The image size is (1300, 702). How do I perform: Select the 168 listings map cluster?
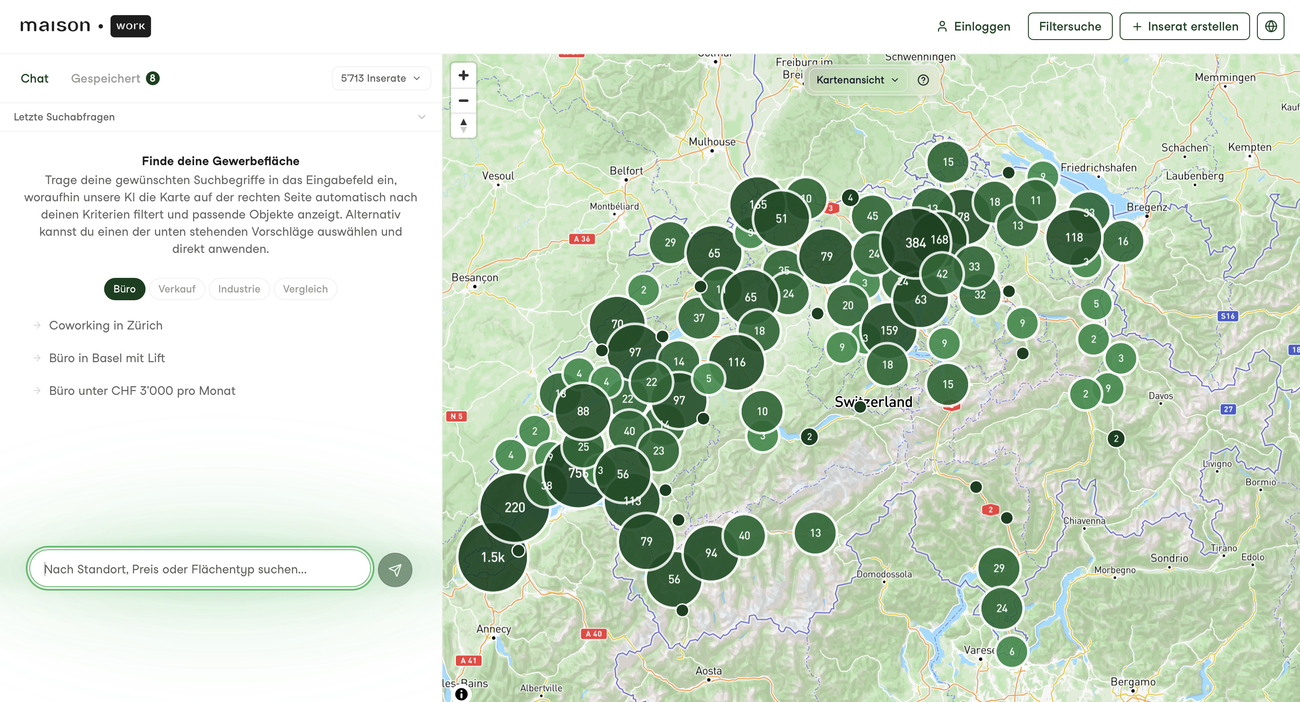(x=939, y=240)
